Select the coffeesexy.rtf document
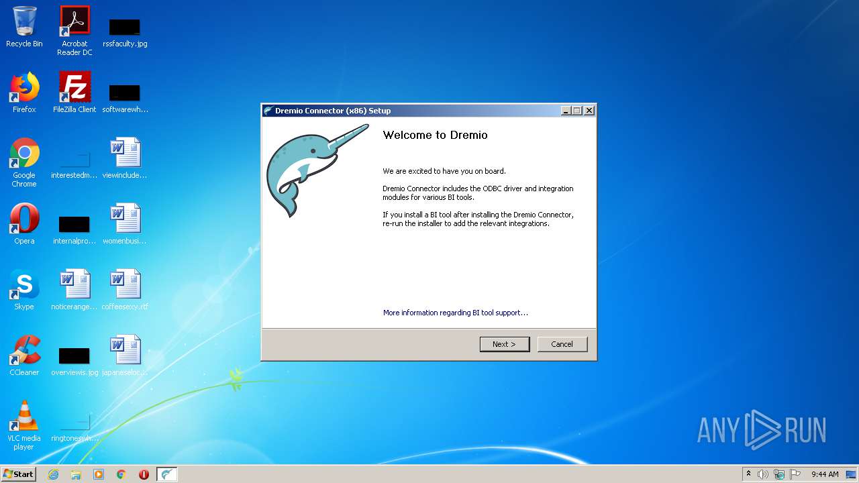 coord(125,290)
